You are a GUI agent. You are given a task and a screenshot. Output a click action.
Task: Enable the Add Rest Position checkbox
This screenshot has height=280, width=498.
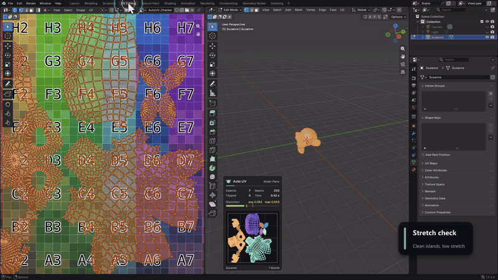click(423, 154)
